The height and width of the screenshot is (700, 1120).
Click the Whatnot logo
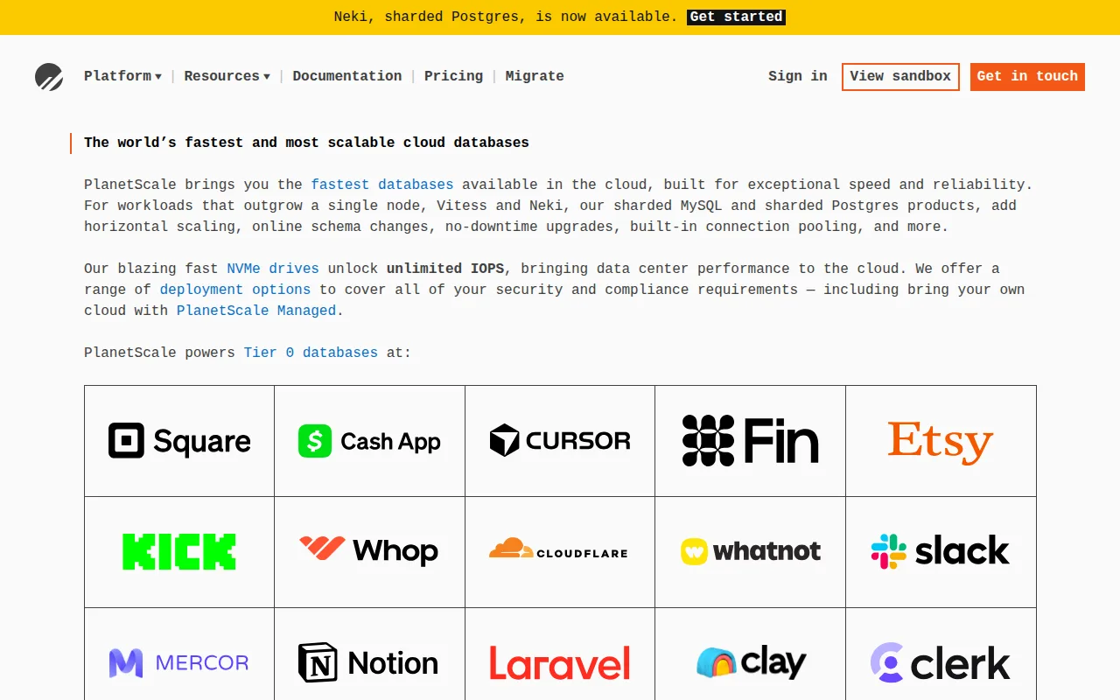[751, 551]
